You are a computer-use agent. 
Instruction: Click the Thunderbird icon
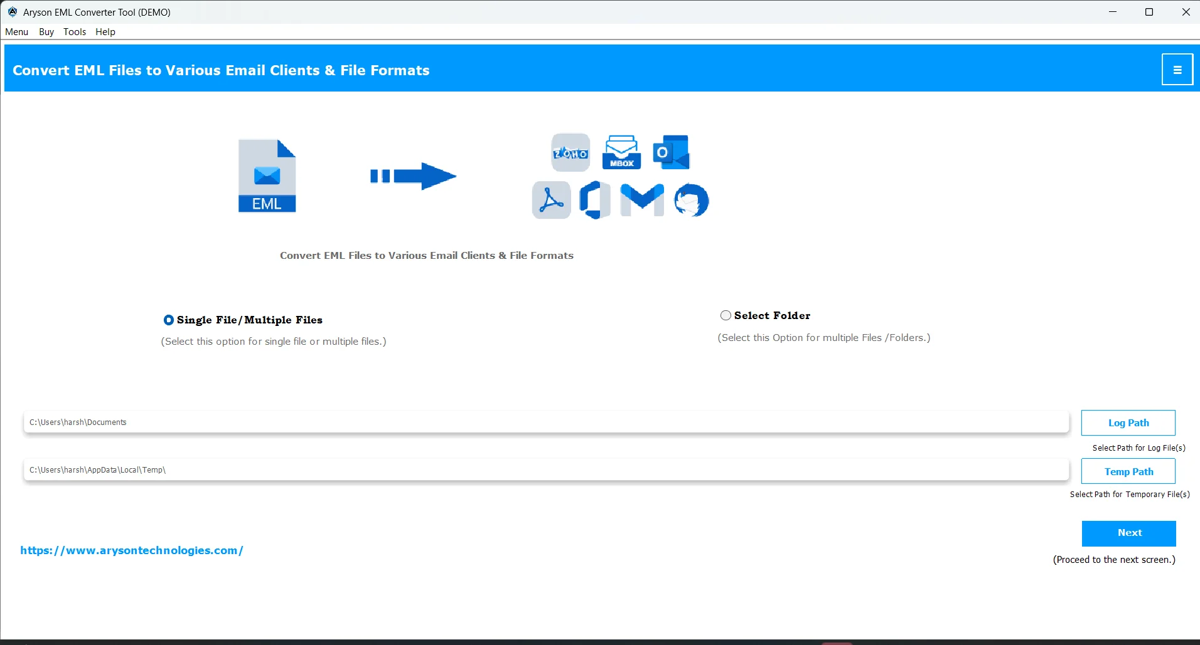691,200
